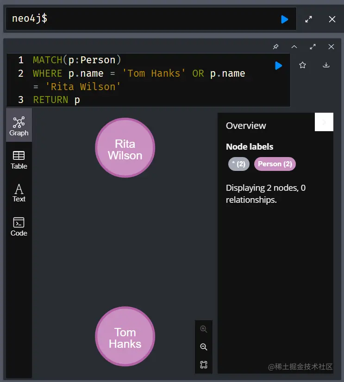Screen dimensions: 344x382
Task: Select the Rita Wilson node
Action: click(125, 148)
